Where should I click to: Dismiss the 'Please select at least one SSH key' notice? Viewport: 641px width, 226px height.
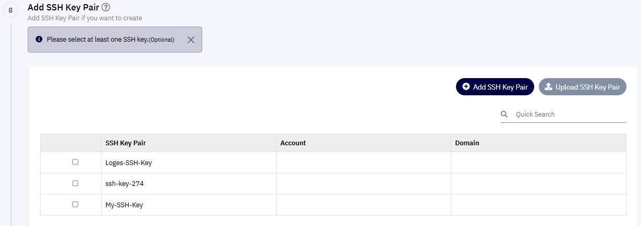pos(191,40)
